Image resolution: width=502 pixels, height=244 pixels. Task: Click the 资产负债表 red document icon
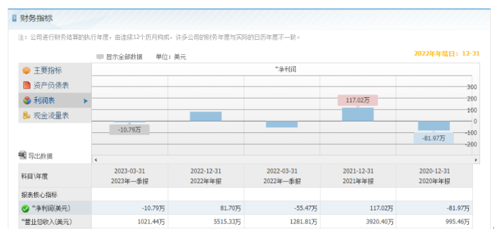(x=26, y=85)
